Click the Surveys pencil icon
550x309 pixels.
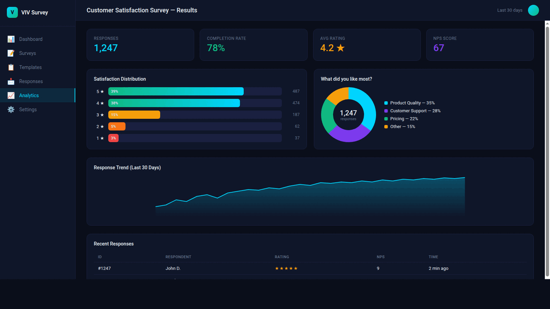11,53
